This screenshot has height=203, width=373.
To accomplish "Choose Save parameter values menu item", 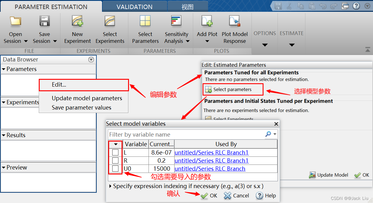I will pos(82,108).
